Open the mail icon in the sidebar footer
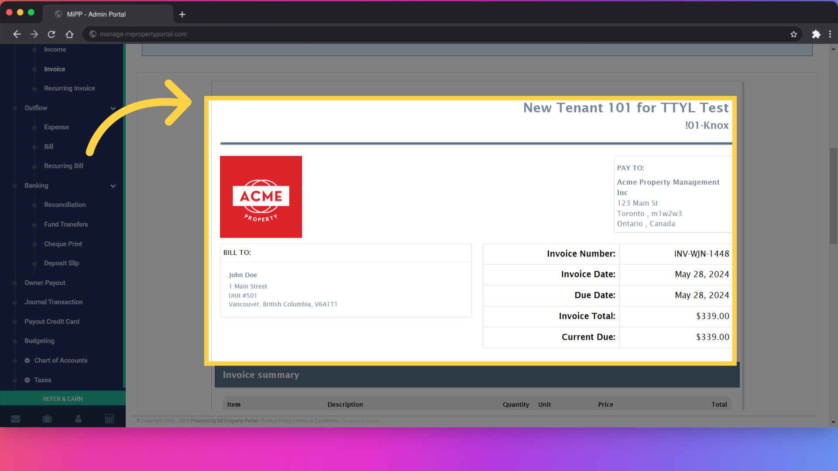Viewport: 838px width, 471px height. click(16, 419)
